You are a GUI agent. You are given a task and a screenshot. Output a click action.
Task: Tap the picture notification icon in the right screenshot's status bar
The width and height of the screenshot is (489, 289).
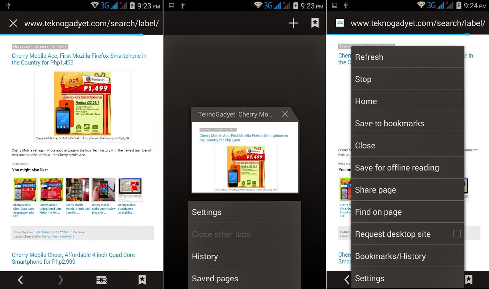pyautogui.click(x=335, y=5)
